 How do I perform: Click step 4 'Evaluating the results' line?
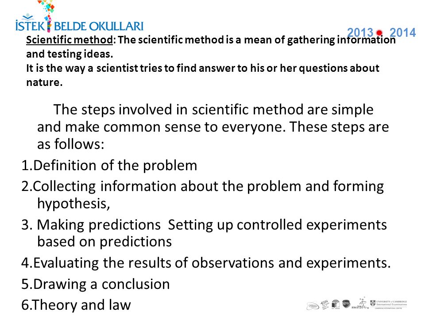pos(206,263)
